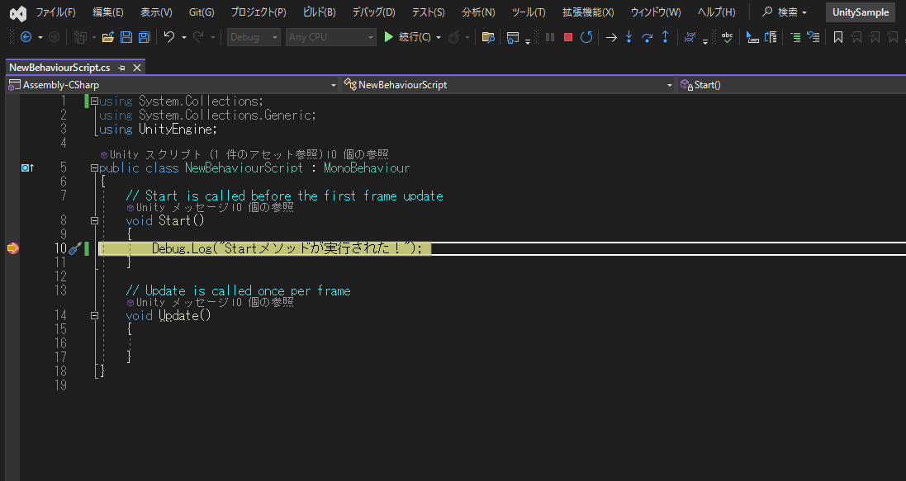Collapse the Update method block
Screen dimensions: 906x481
click(x=94, y=316)
